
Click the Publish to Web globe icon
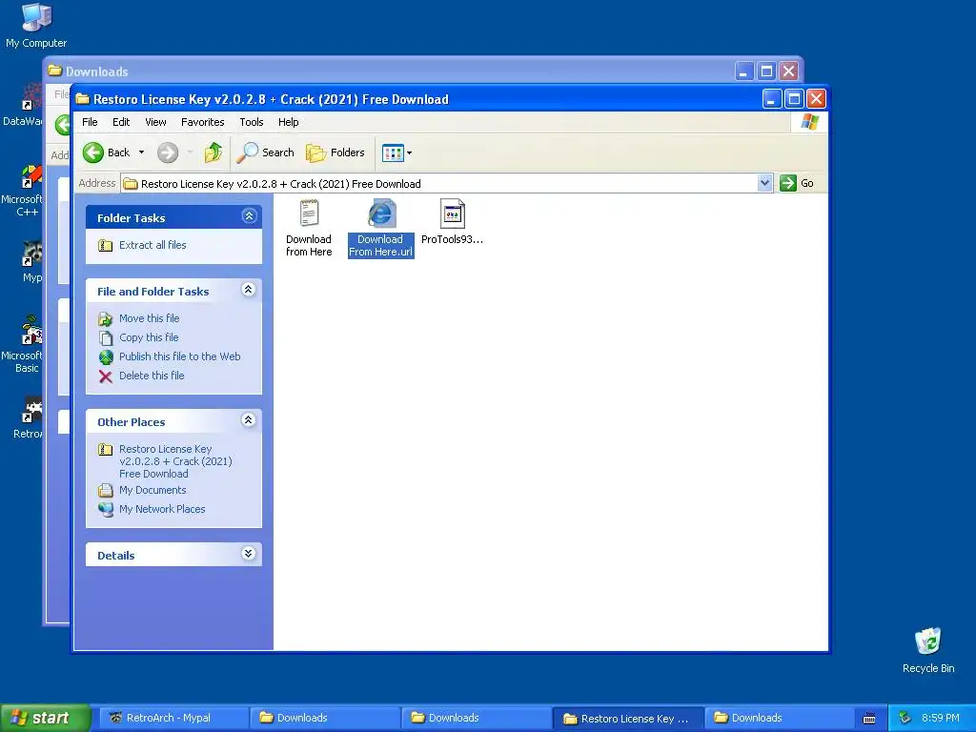tap(106, 357)
